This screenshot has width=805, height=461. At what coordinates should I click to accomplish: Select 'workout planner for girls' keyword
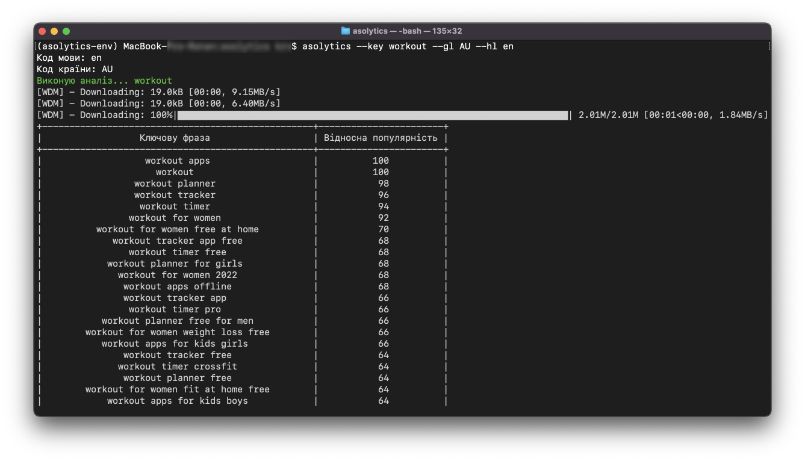(x=175, y=264)
